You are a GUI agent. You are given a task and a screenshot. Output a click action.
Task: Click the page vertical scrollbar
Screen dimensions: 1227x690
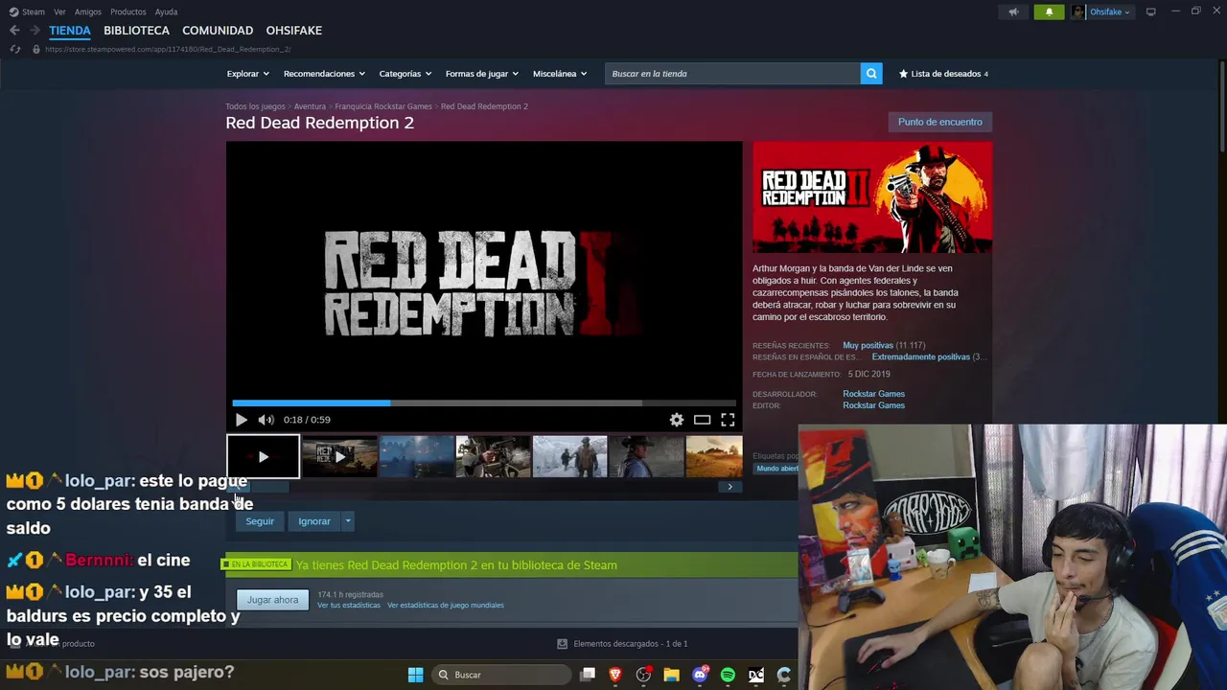pos(1222,105)
